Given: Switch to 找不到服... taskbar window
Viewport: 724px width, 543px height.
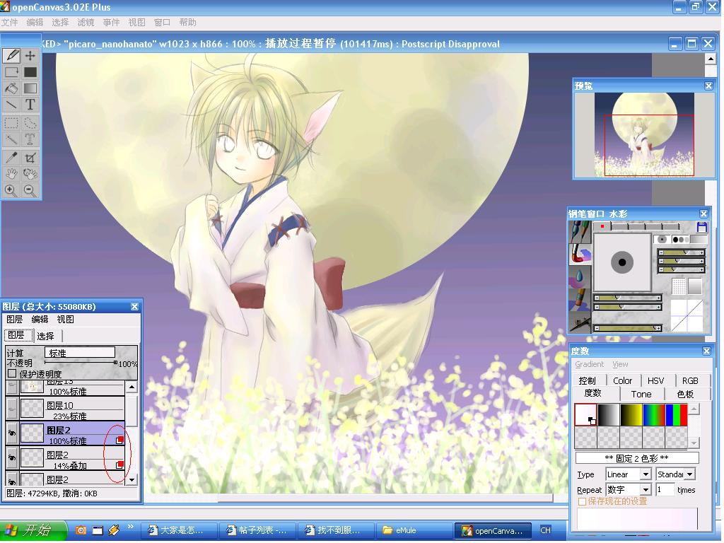Looking at the screenshot, I should [337, 530].
